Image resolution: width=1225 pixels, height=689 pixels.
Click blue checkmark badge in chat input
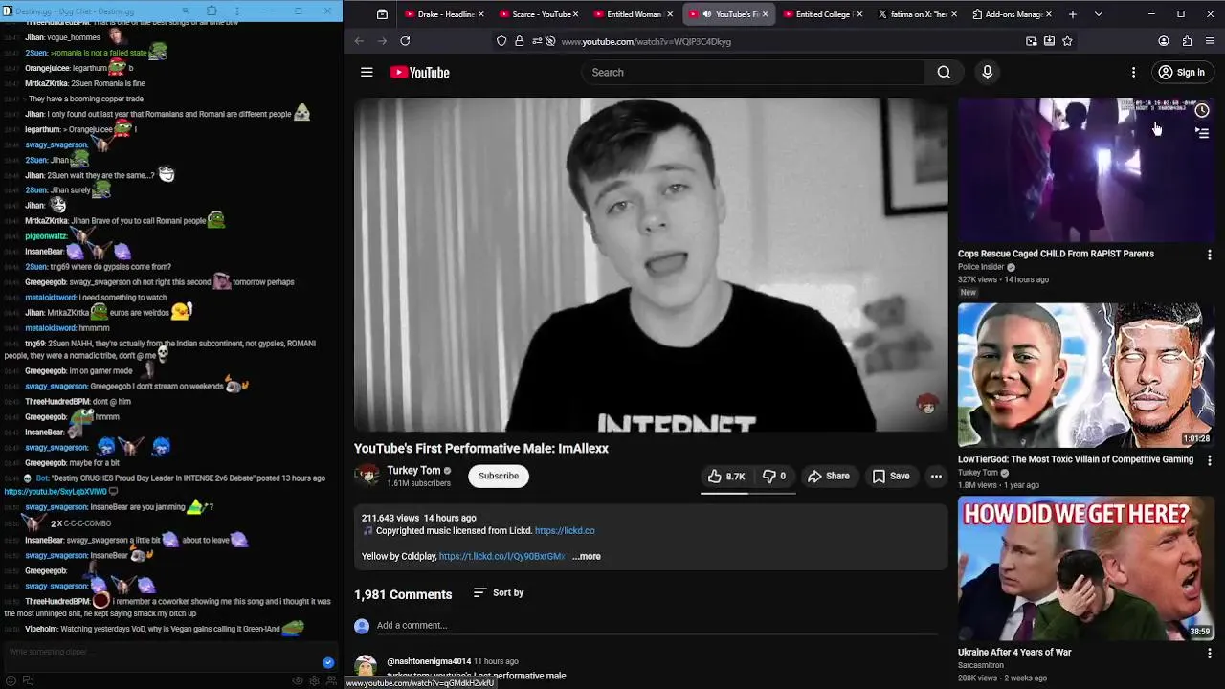coord(328,662)
